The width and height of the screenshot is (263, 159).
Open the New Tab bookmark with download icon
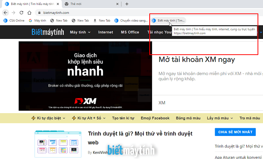coord(102,20)
